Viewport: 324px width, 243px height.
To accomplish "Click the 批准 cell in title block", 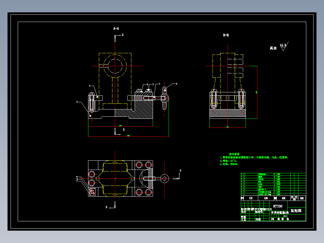I will point(258,220).
